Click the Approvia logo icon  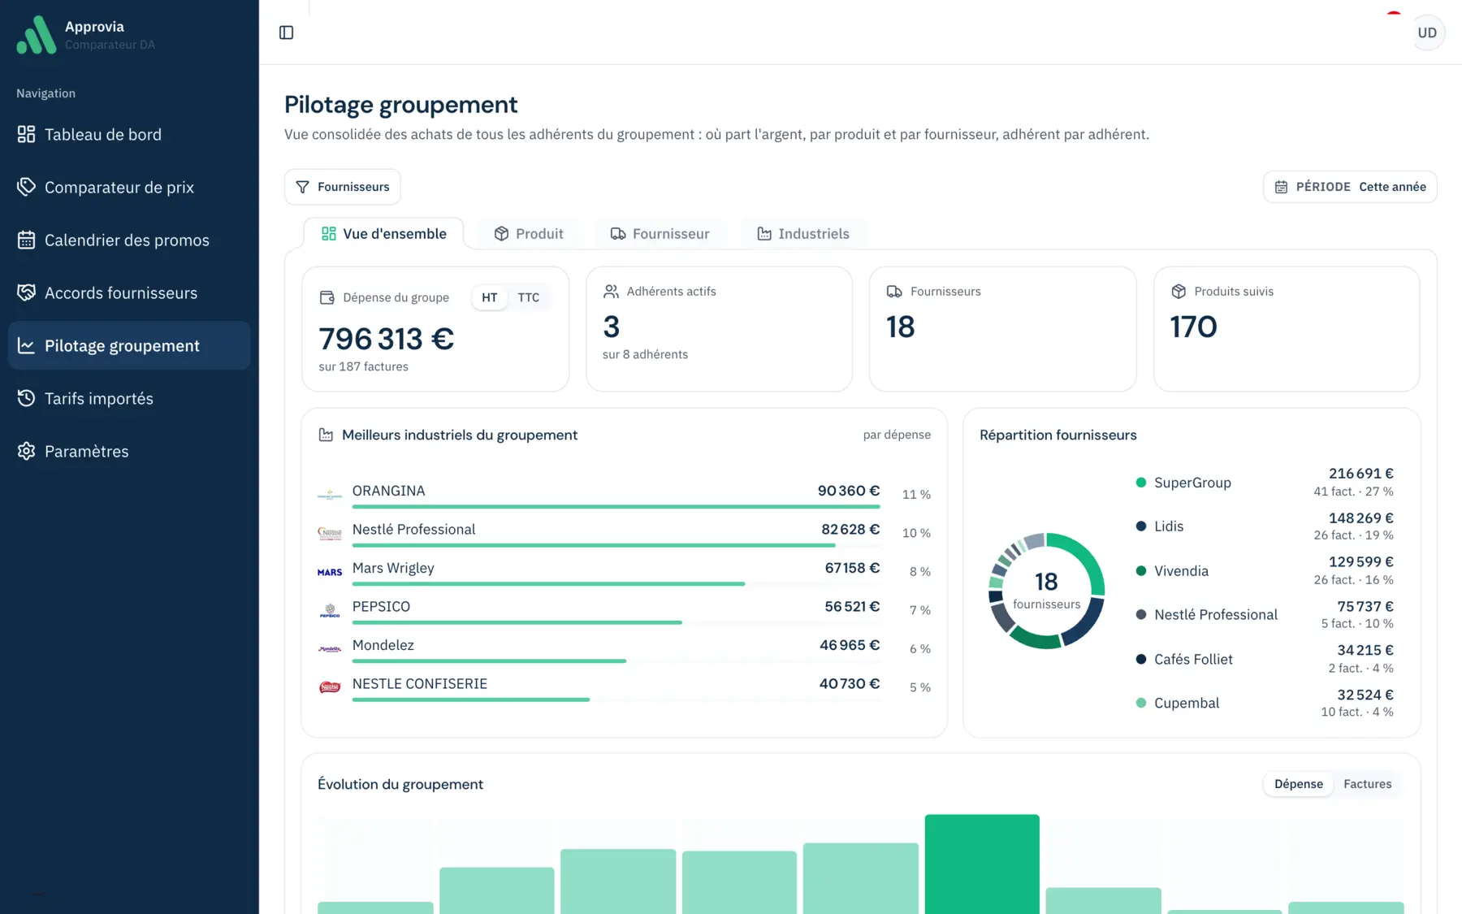pyautogui.click(x=37, y=35)
